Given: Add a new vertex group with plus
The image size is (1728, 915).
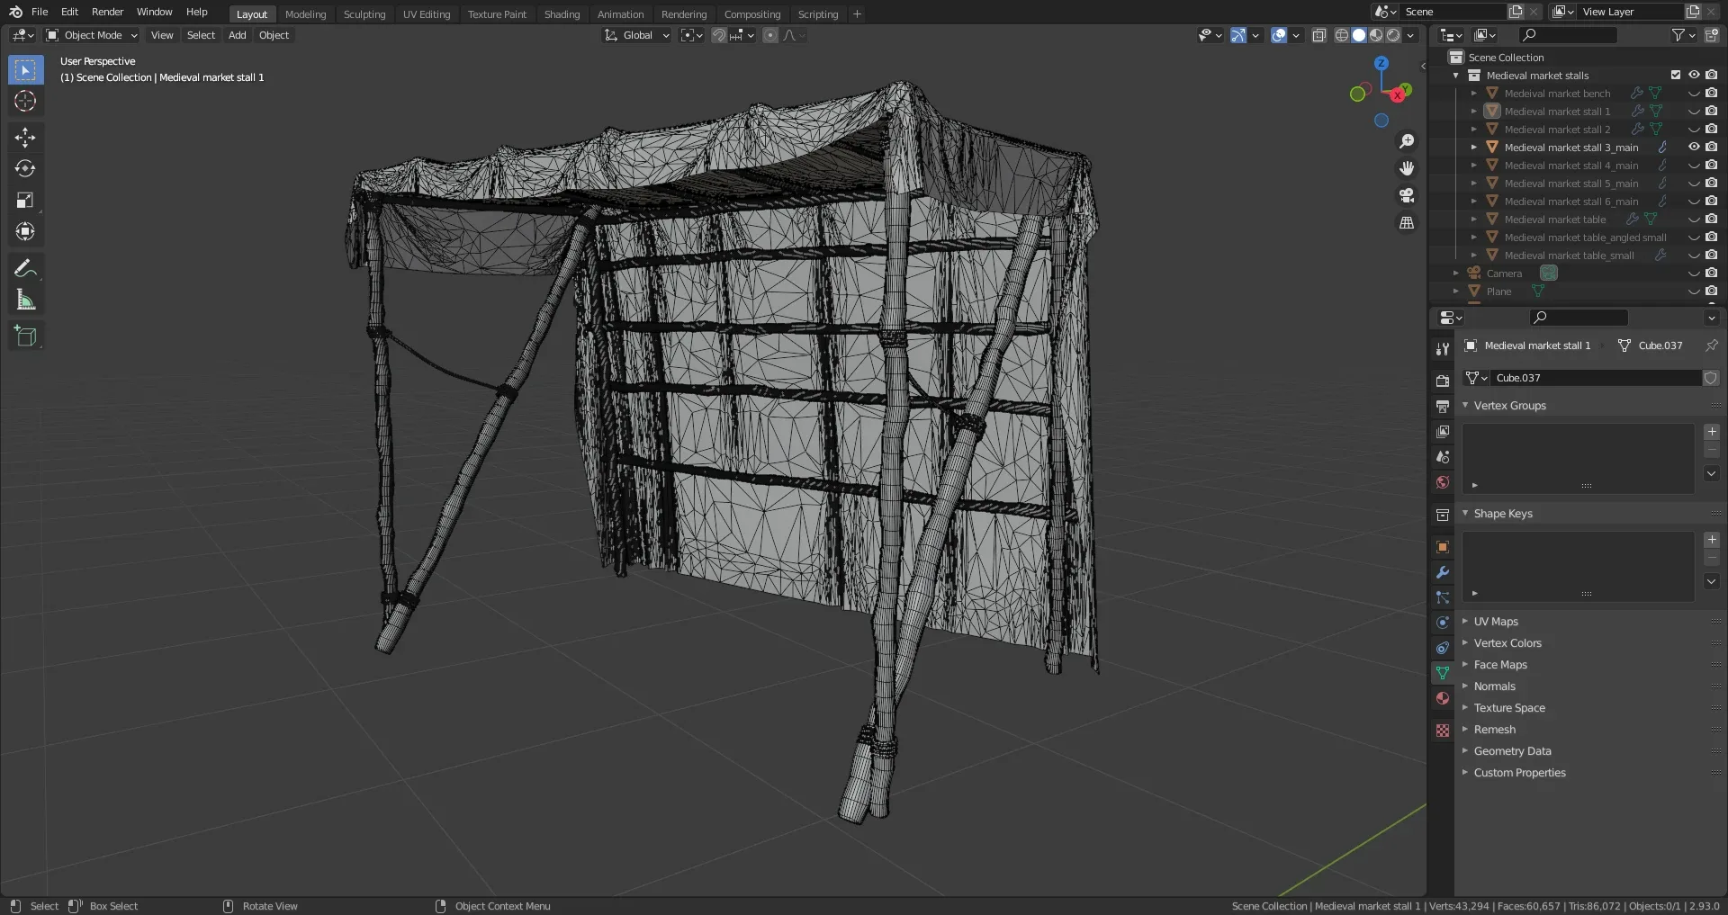Looking at the screenshot, I should (x=1712, y=432).
